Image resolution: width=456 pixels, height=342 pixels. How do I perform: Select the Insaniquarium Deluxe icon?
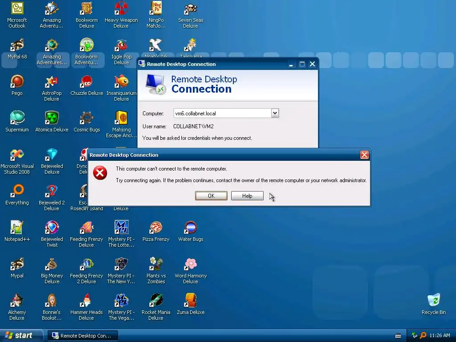[x=121, y=88]
